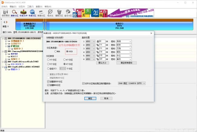Toggle the lock icon on partition row 4

[98, 52]
